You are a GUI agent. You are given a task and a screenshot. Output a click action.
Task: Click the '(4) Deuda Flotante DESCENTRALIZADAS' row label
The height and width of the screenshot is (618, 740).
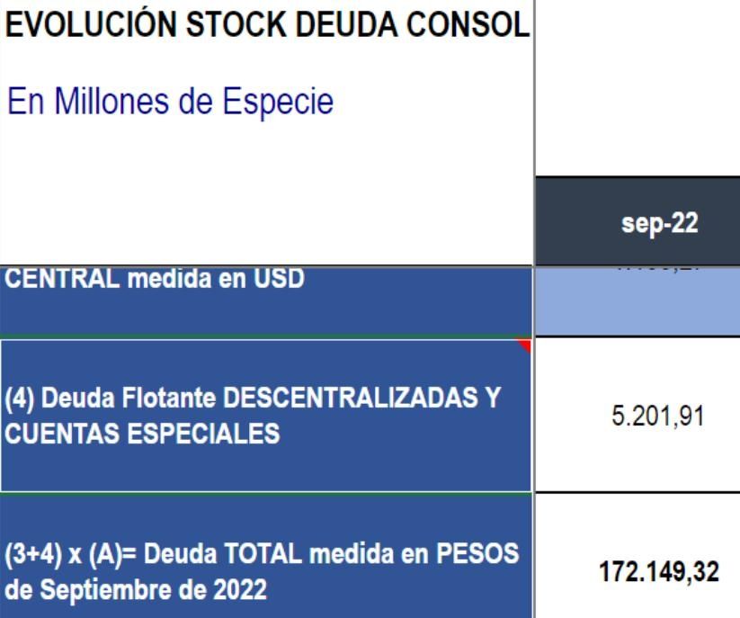252,398
